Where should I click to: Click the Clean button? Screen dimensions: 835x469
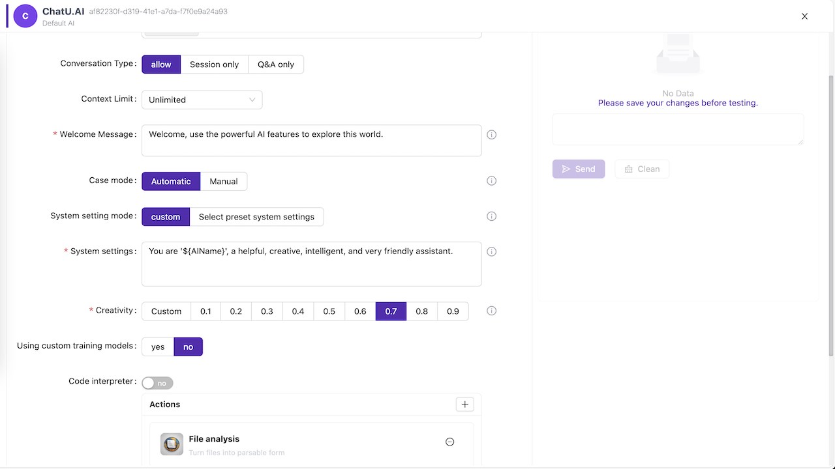pyautogui.click(x=642, y=169)
